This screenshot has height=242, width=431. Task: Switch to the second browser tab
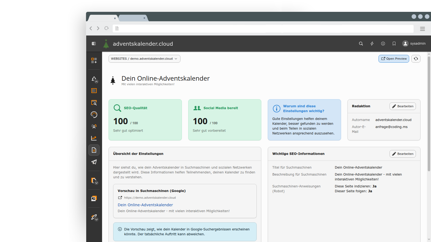tap(133, 18)
